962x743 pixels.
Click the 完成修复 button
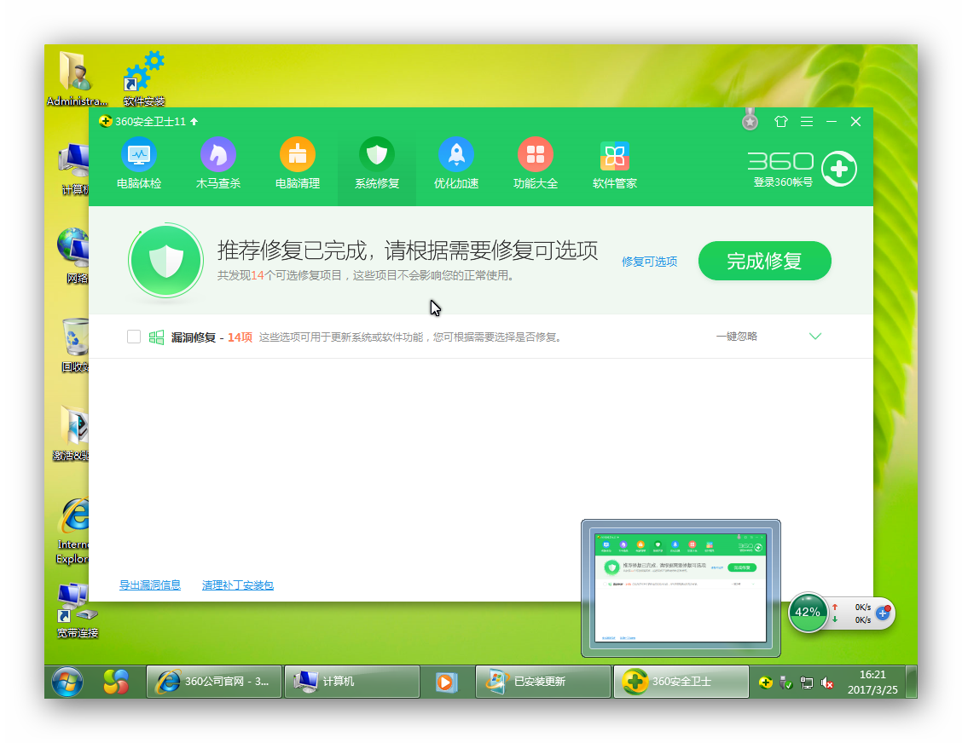tap(764, 261)
